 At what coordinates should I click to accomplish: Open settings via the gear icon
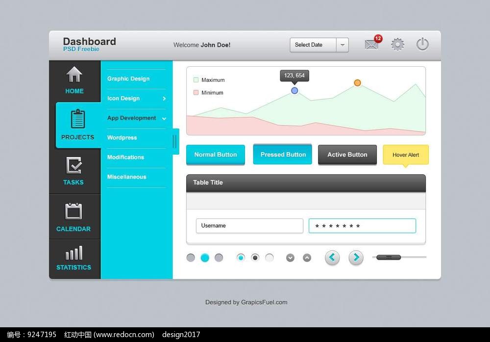(x=397, y=45)
